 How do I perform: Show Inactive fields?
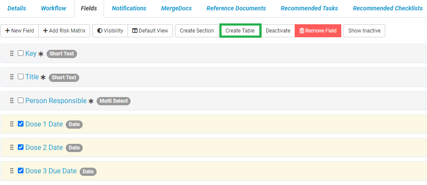pos(364,31)
